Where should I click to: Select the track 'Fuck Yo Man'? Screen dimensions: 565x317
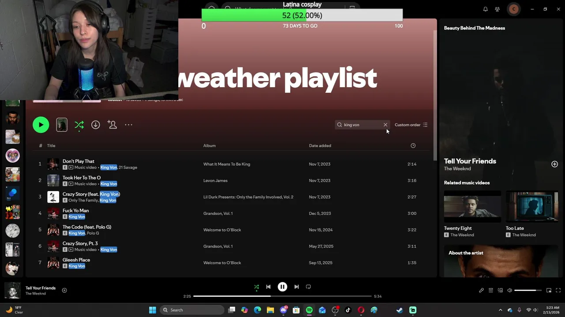click(x=75, y=211)
